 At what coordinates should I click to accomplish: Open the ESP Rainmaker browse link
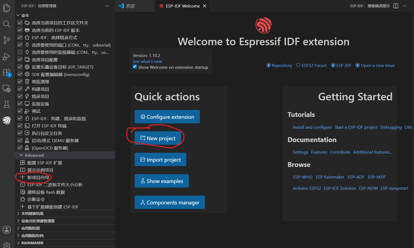pos(330,177)
